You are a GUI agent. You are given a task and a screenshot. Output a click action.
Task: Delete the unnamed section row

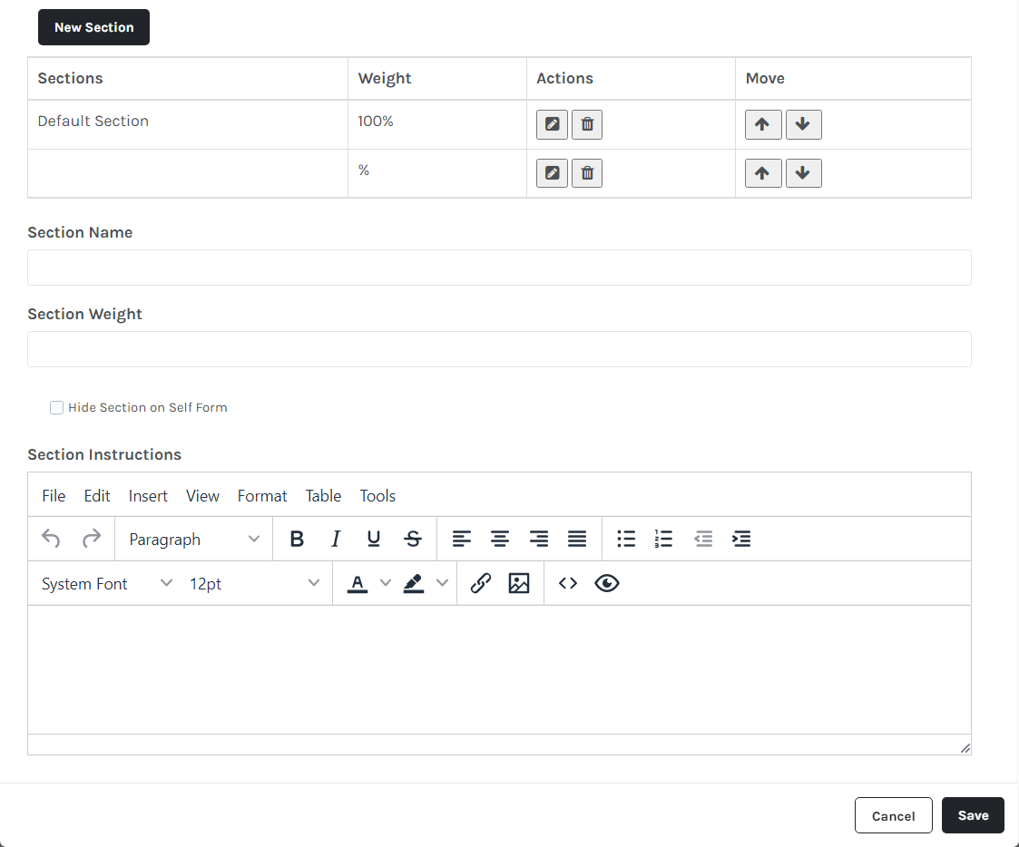coord(587,173)
